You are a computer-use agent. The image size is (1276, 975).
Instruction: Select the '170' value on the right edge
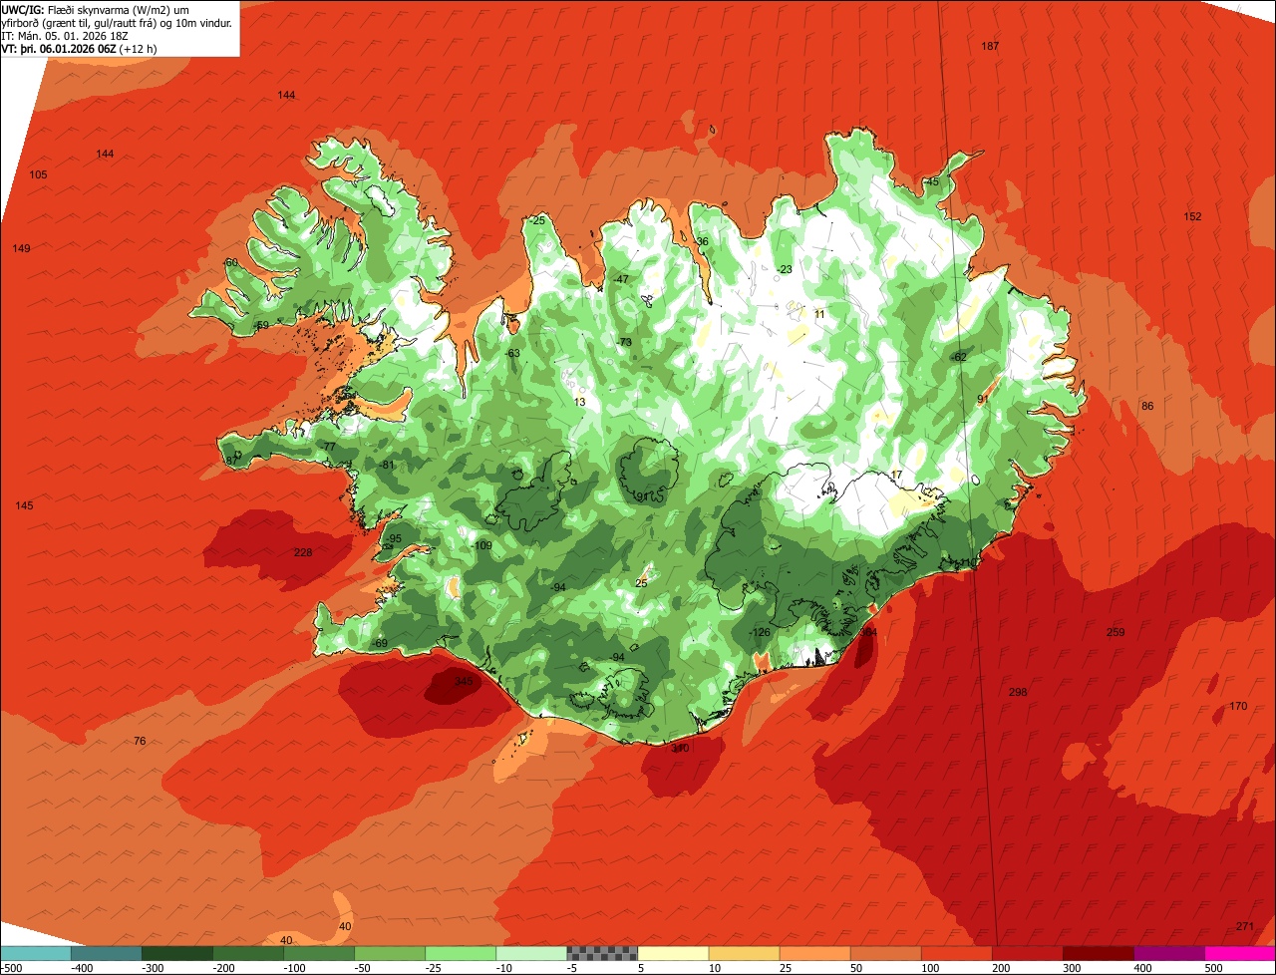[x=1238, y=707]
